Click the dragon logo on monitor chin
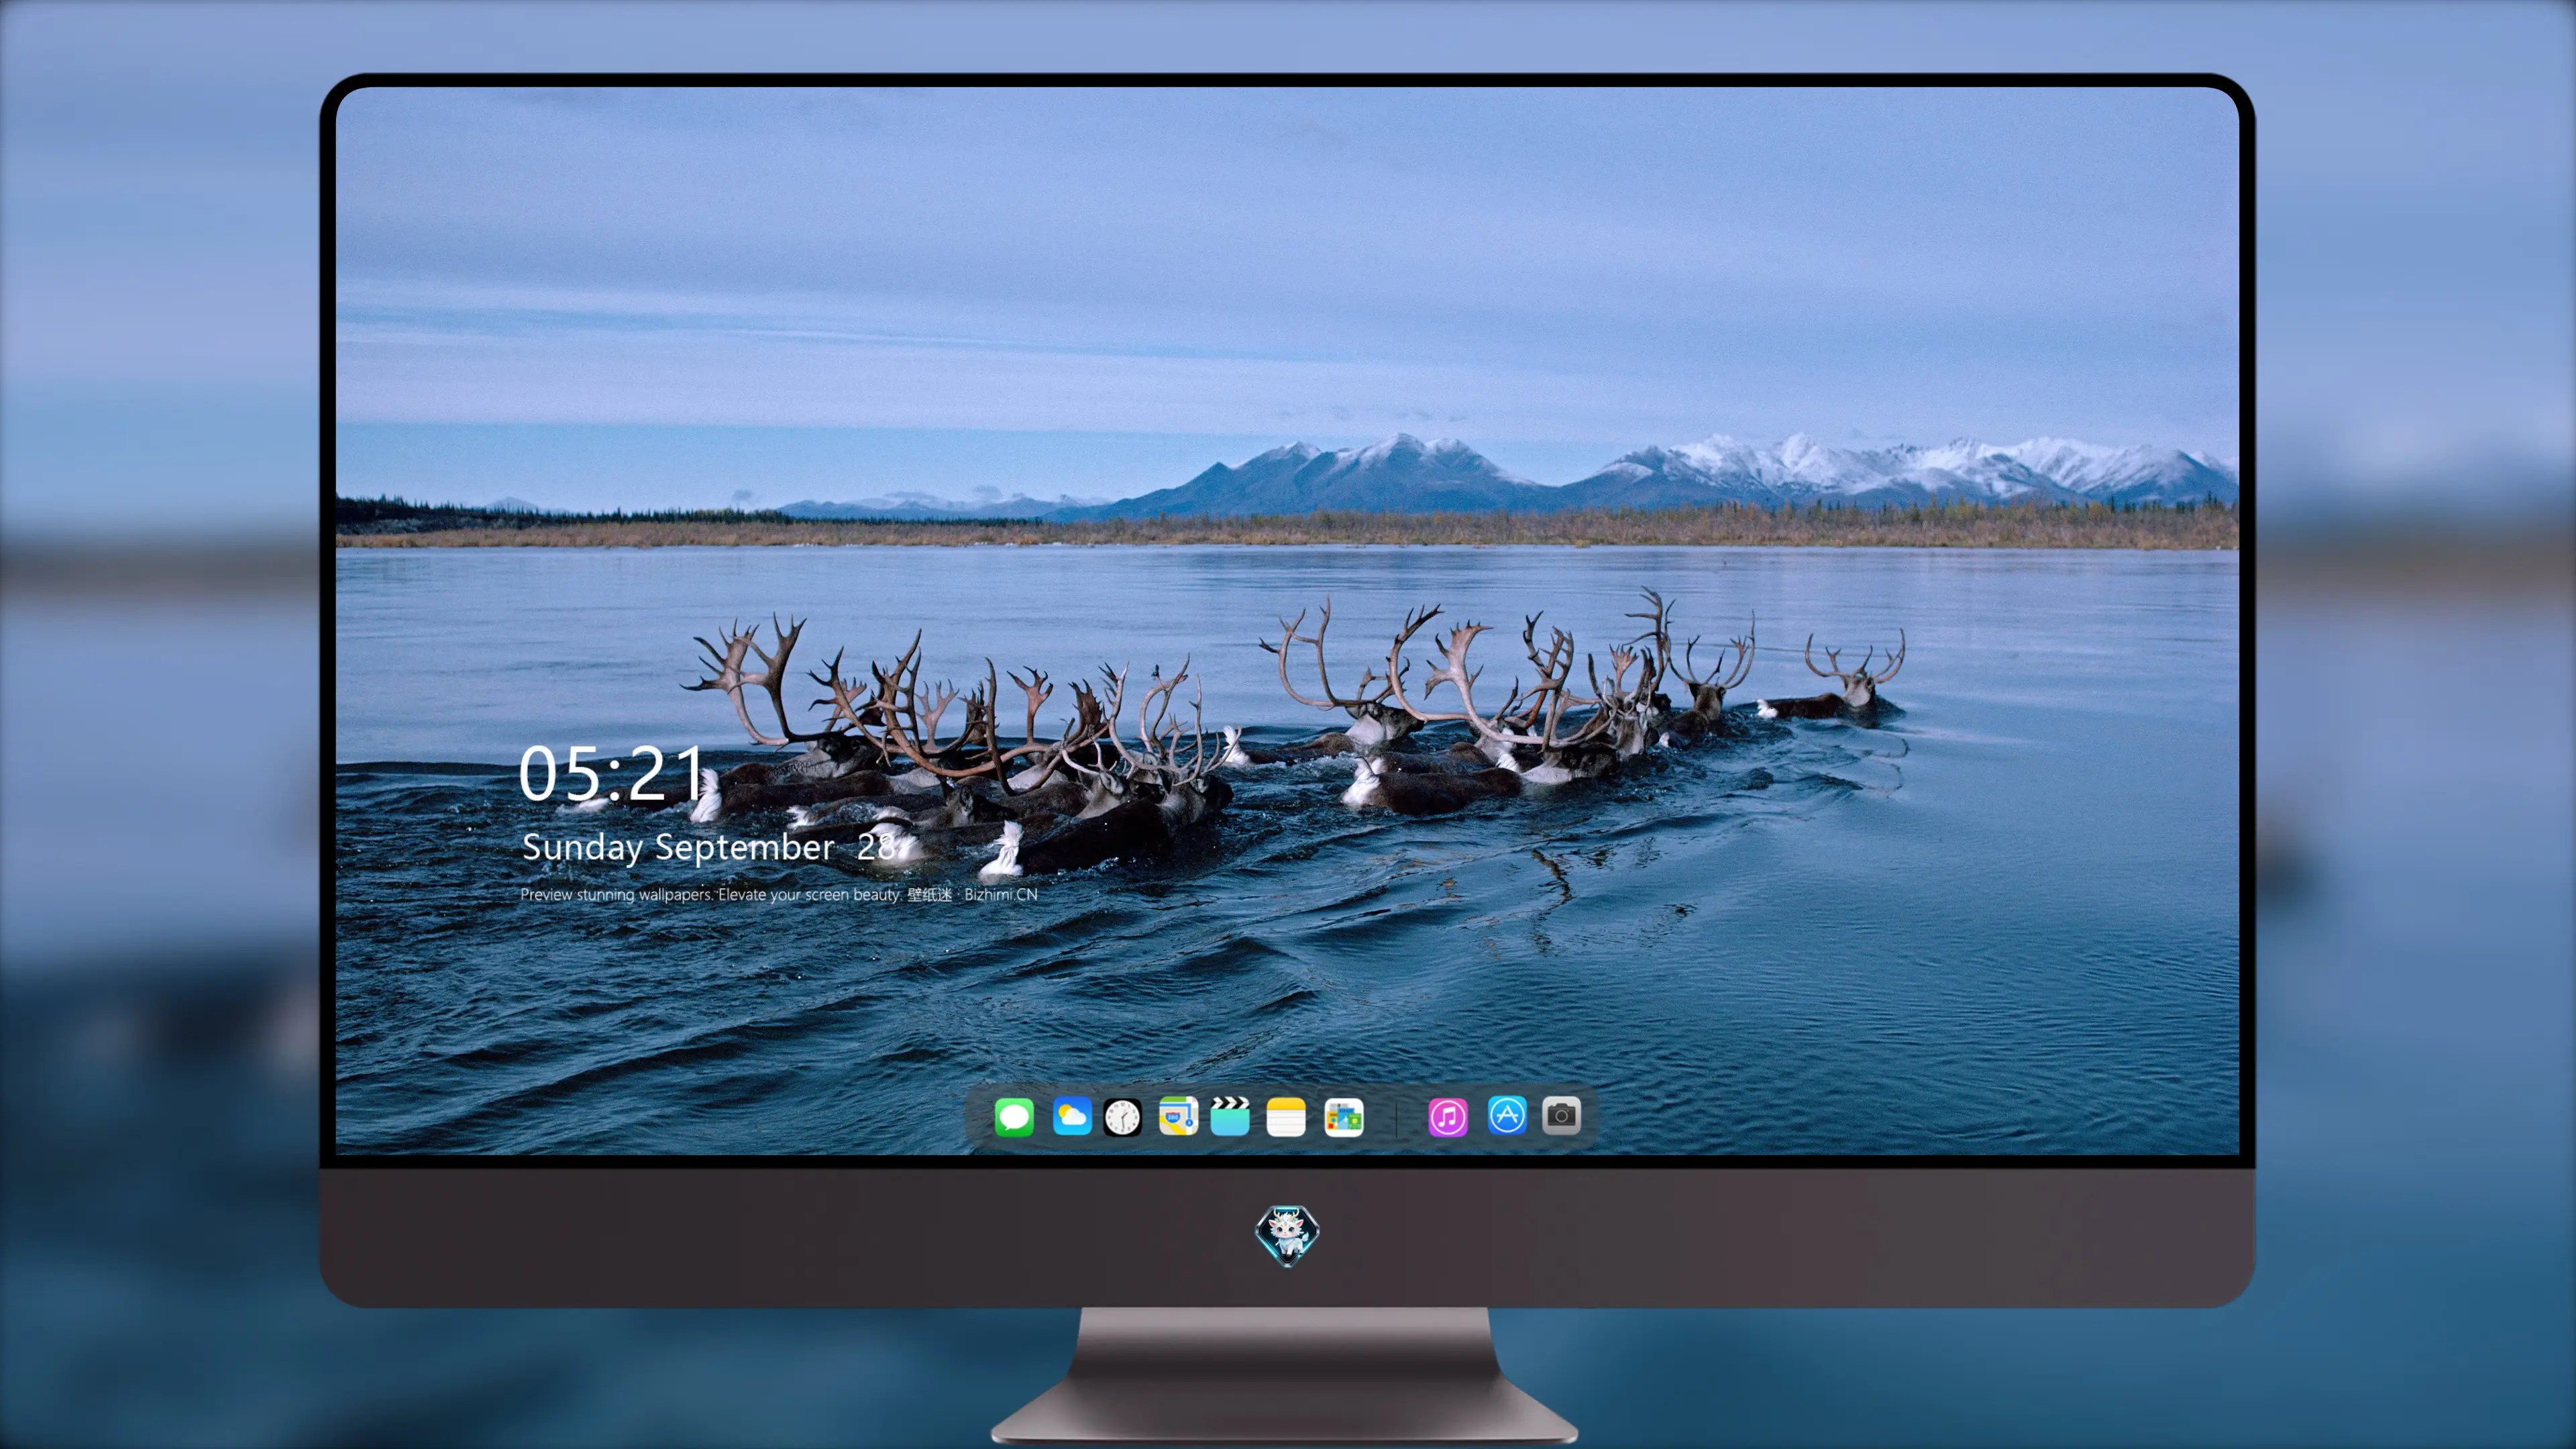 1288,1235
